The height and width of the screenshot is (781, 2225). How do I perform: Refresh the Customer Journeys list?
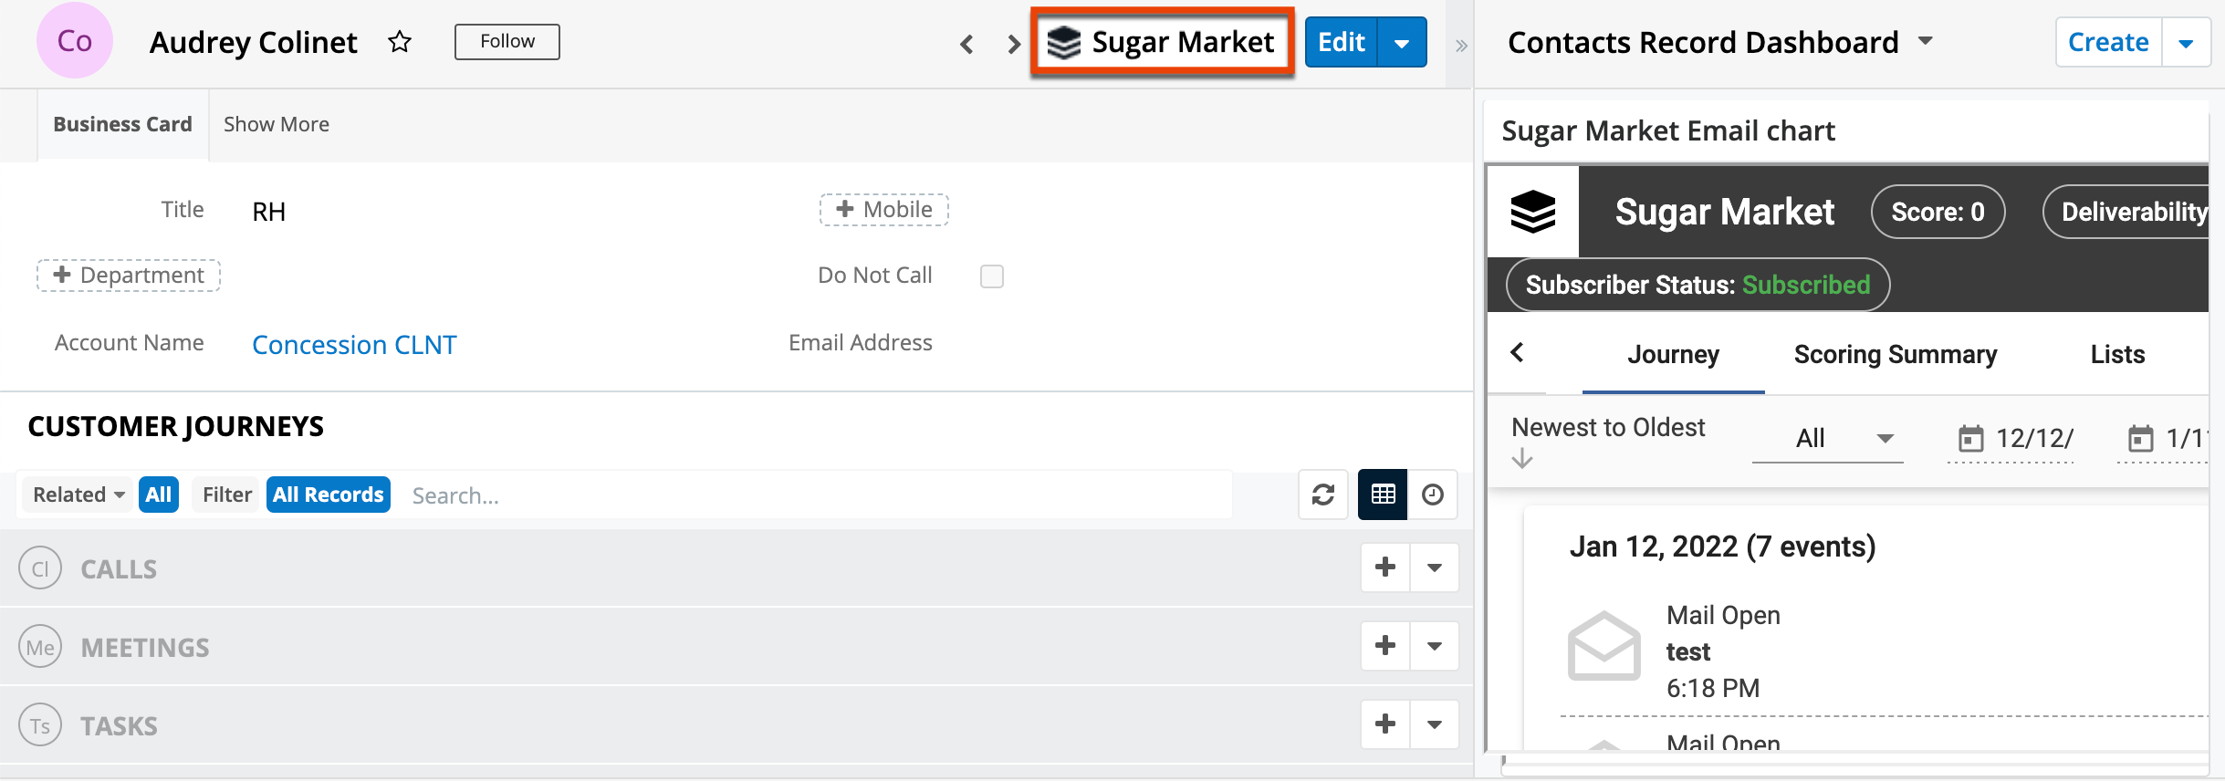click(1323, 495)
